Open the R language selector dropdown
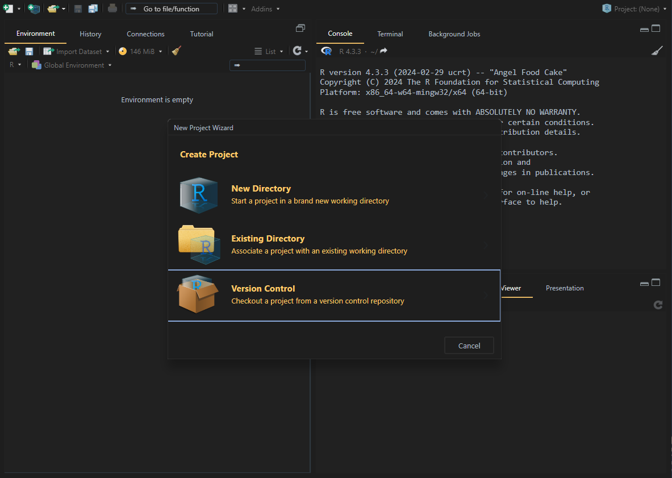The image size is (672, 478). tap(15, 65)
